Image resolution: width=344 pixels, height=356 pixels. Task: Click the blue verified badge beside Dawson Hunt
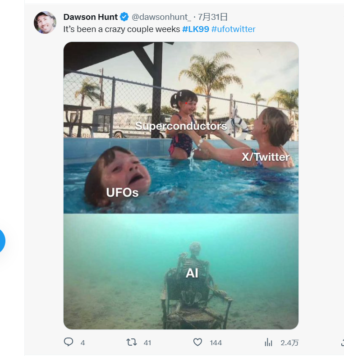[x=124, y=17]
